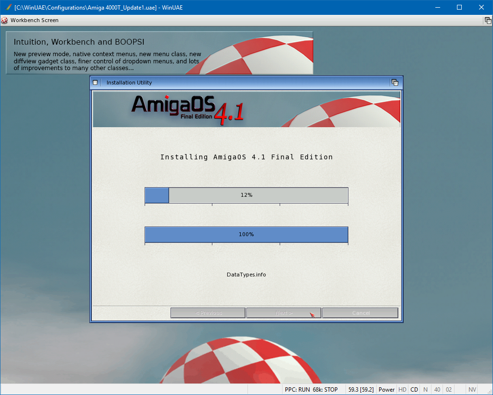Click the HD activity indicator in status bar
The height and width of the screenshot is (395, 493).
click(x=402, y=390)
